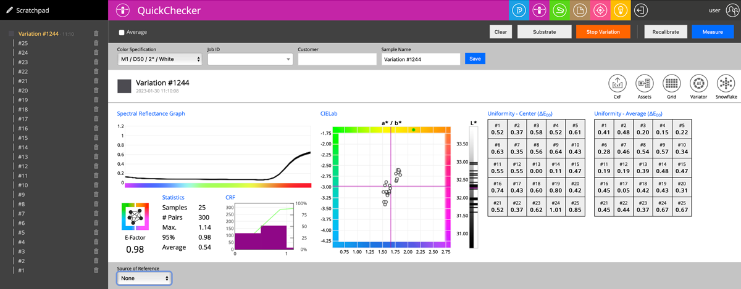The height and width of the screenshot is (289, 741).
Task: Select sample #12 in the list
Action: point(23,166)
